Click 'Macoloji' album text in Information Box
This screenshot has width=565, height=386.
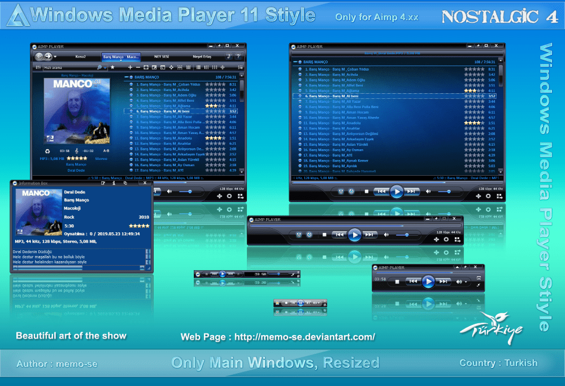point(72,208)
